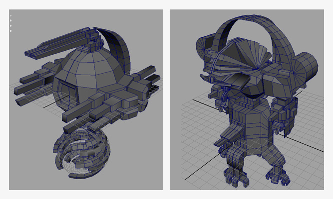
Task: Click the topmost small white icon in left image corner
Action: point(10,16)
